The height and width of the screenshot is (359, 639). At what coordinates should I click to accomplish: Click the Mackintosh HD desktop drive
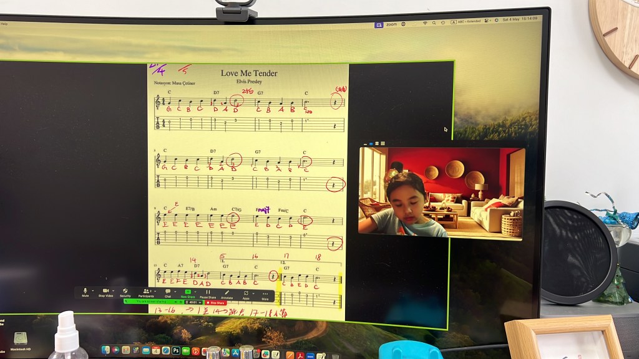click(21, 340)
